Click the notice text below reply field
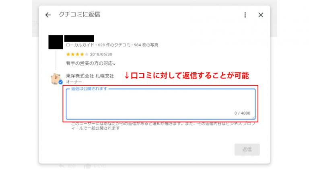The image size is (309, 170). tap(163, 126)
